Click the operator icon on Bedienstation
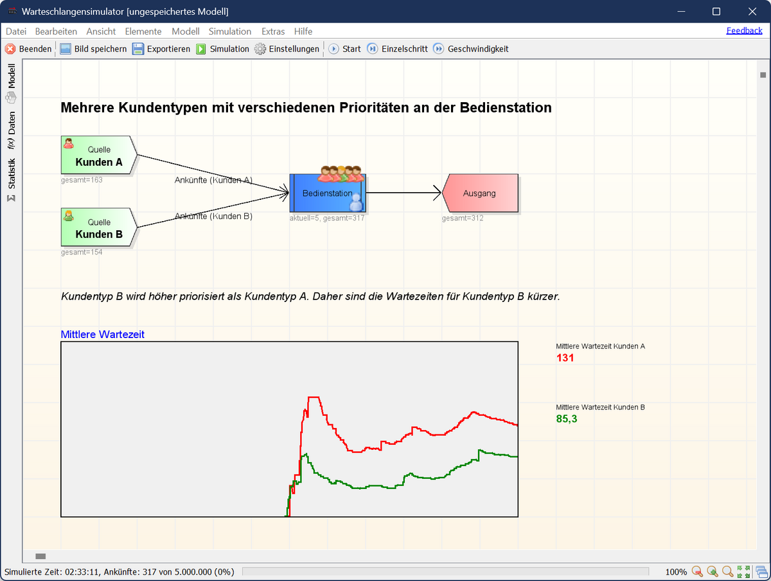The image size is (771, 581). (356, 203)
